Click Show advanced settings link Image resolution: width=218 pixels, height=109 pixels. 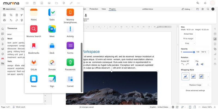[x=195, y=90]
